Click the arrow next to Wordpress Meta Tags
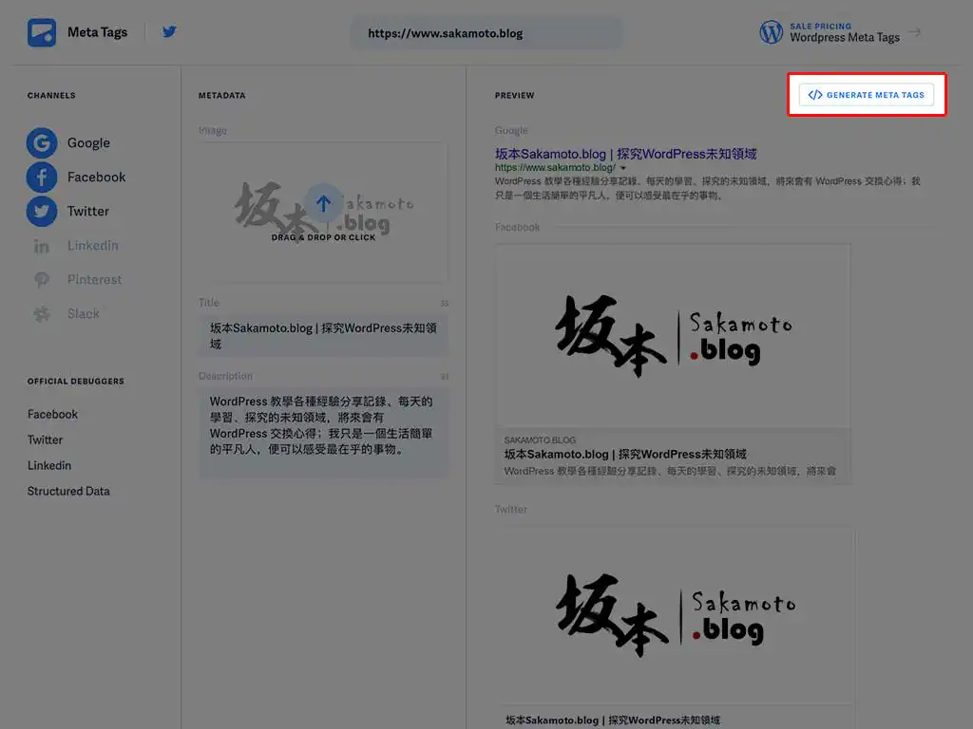The height and width of the screenshot is (729, 973). click(914, 33)
